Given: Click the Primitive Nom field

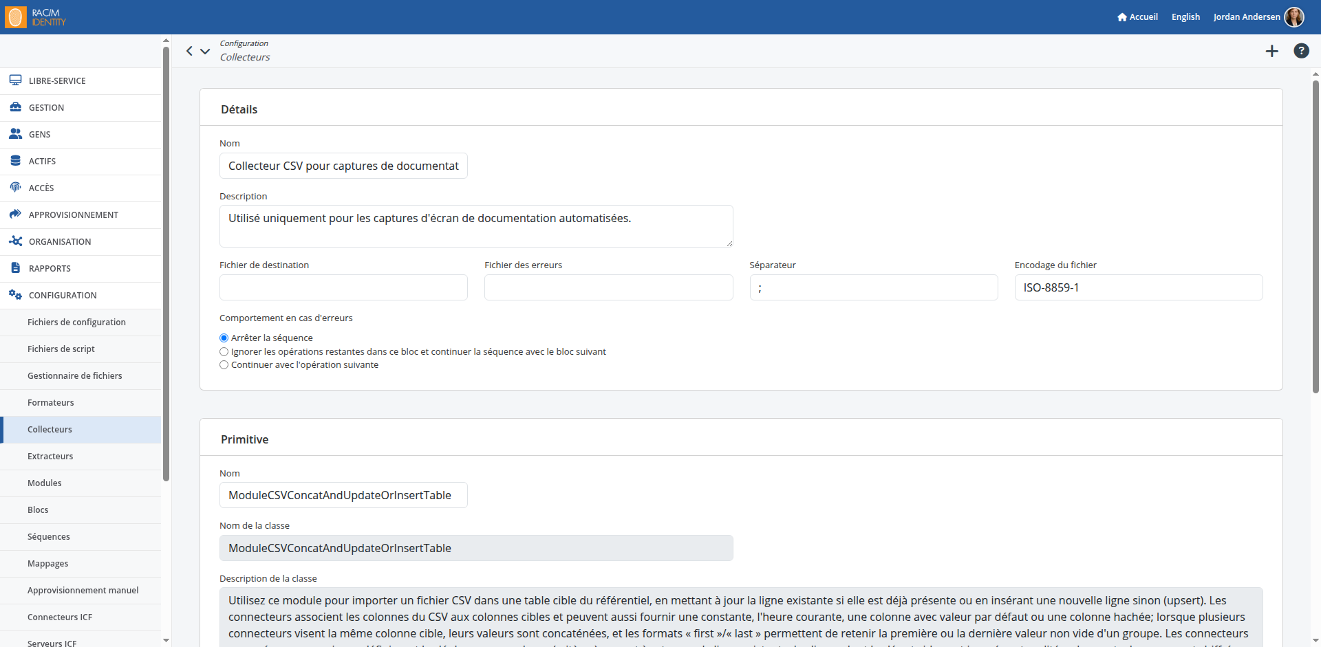Looking at the screenshot, I should coord(343,495).
